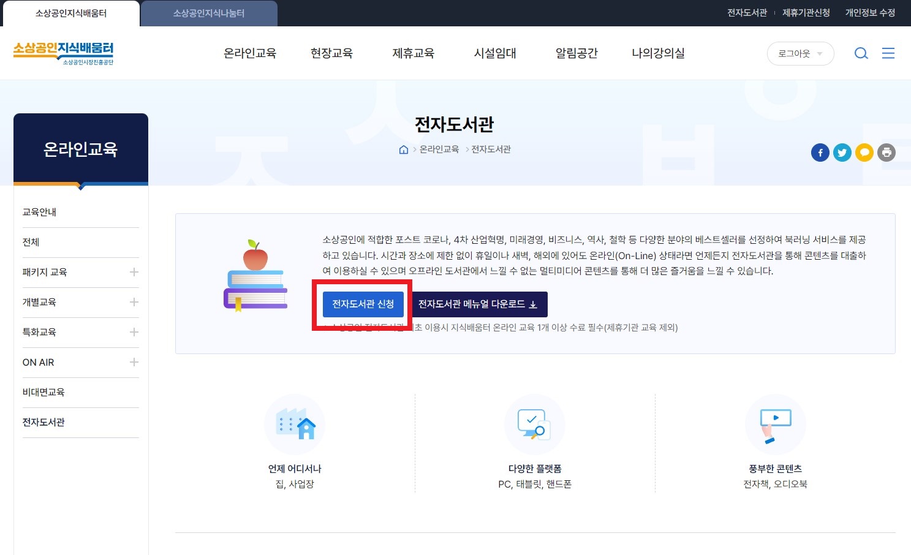Share page via Twitter icon
Screen dimensions: 911x555
pos(842,153)
